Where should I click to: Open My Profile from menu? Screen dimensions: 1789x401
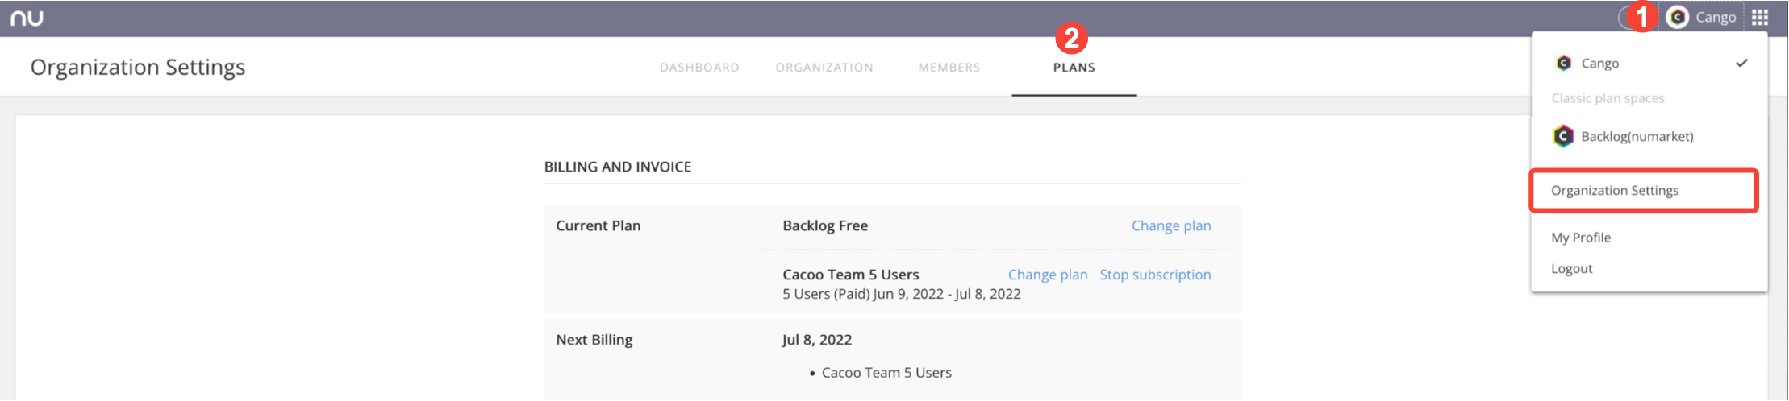tap(1581, 238)
